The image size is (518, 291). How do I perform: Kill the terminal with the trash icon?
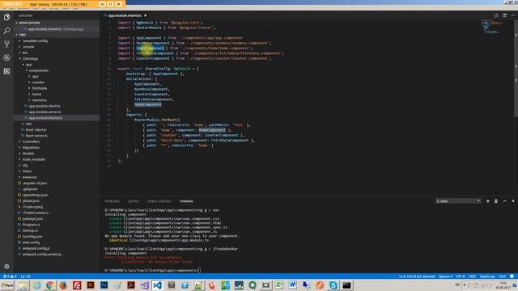(x=496, y=201)
